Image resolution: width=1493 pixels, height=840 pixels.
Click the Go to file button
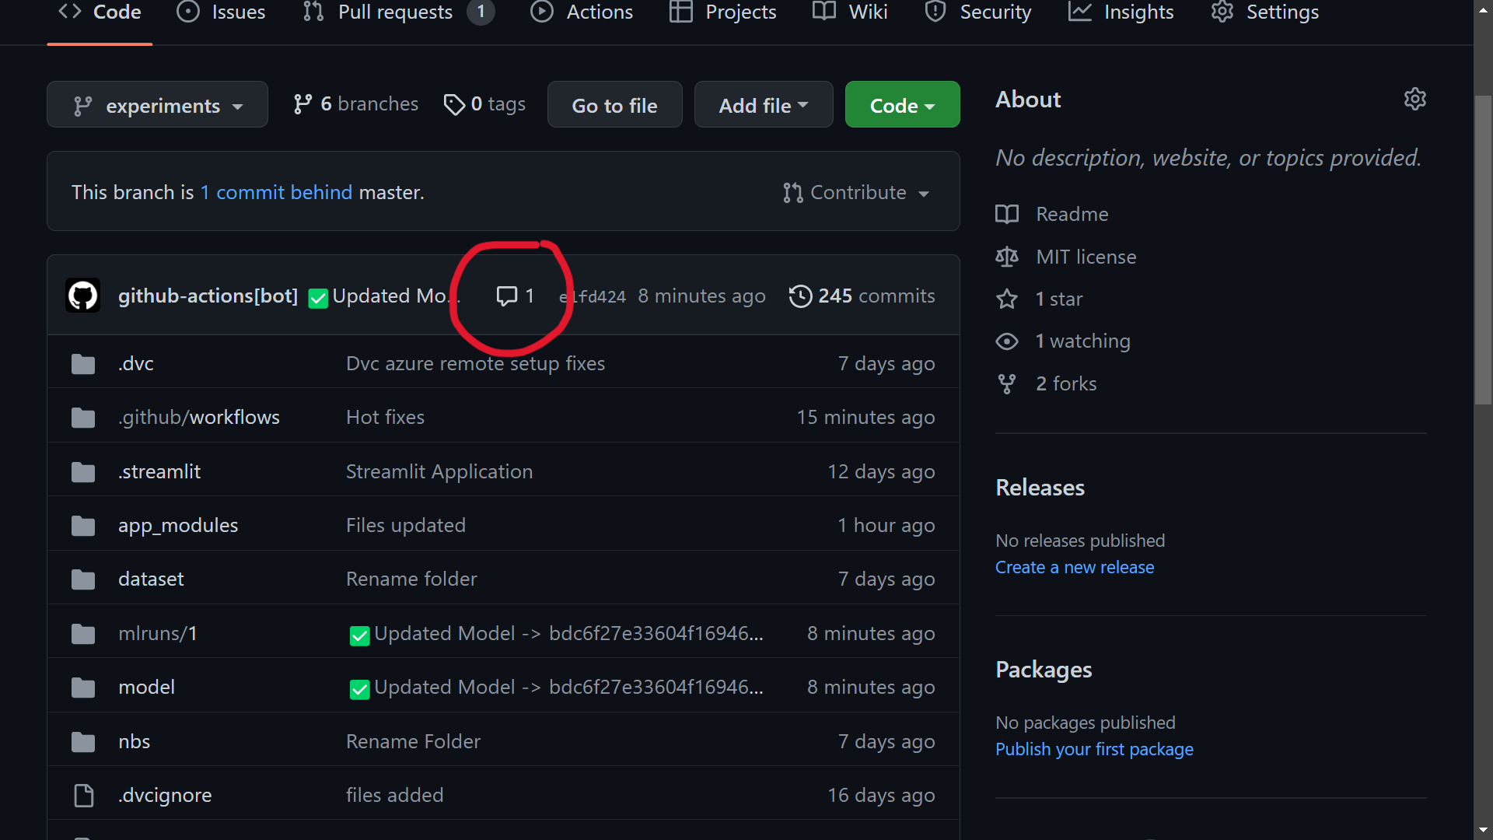click(x=614, y=105)
